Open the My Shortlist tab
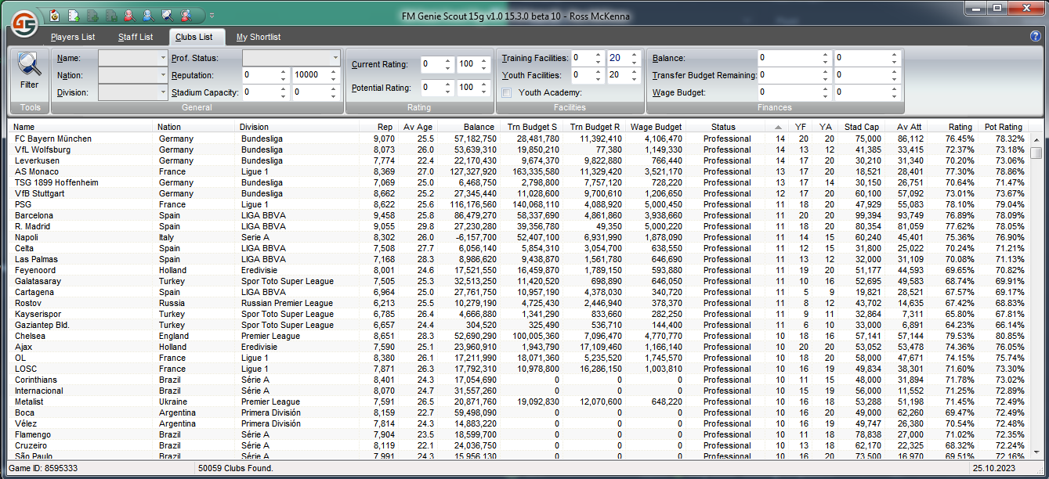Image resolution: width=1049 pixels, height=479 pixels. coord(259,37)
